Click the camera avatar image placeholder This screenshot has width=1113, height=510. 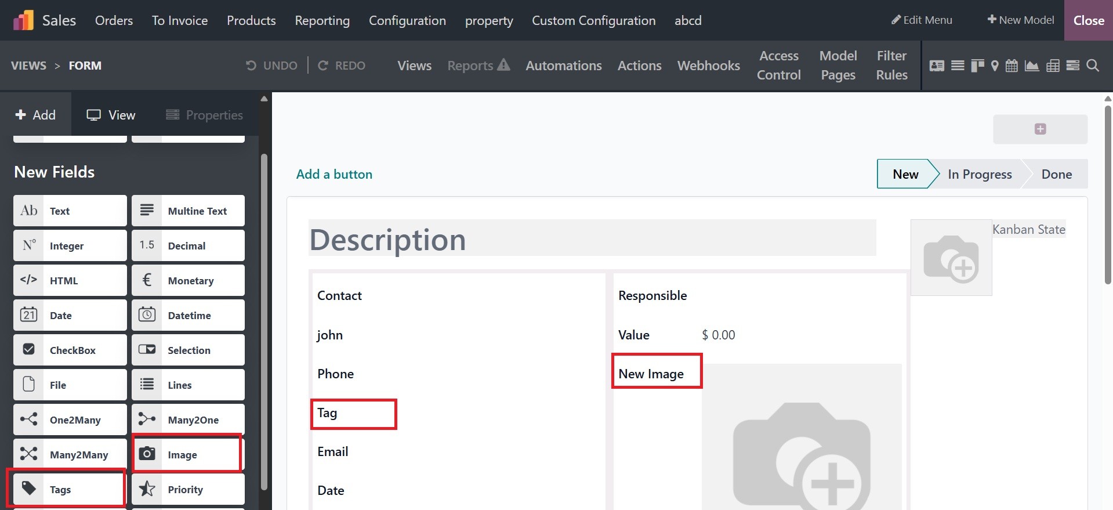951,258
